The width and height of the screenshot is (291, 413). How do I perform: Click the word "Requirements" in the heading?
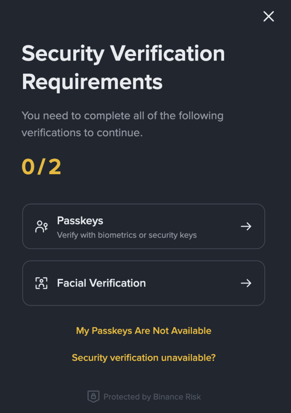pos(92,81)
